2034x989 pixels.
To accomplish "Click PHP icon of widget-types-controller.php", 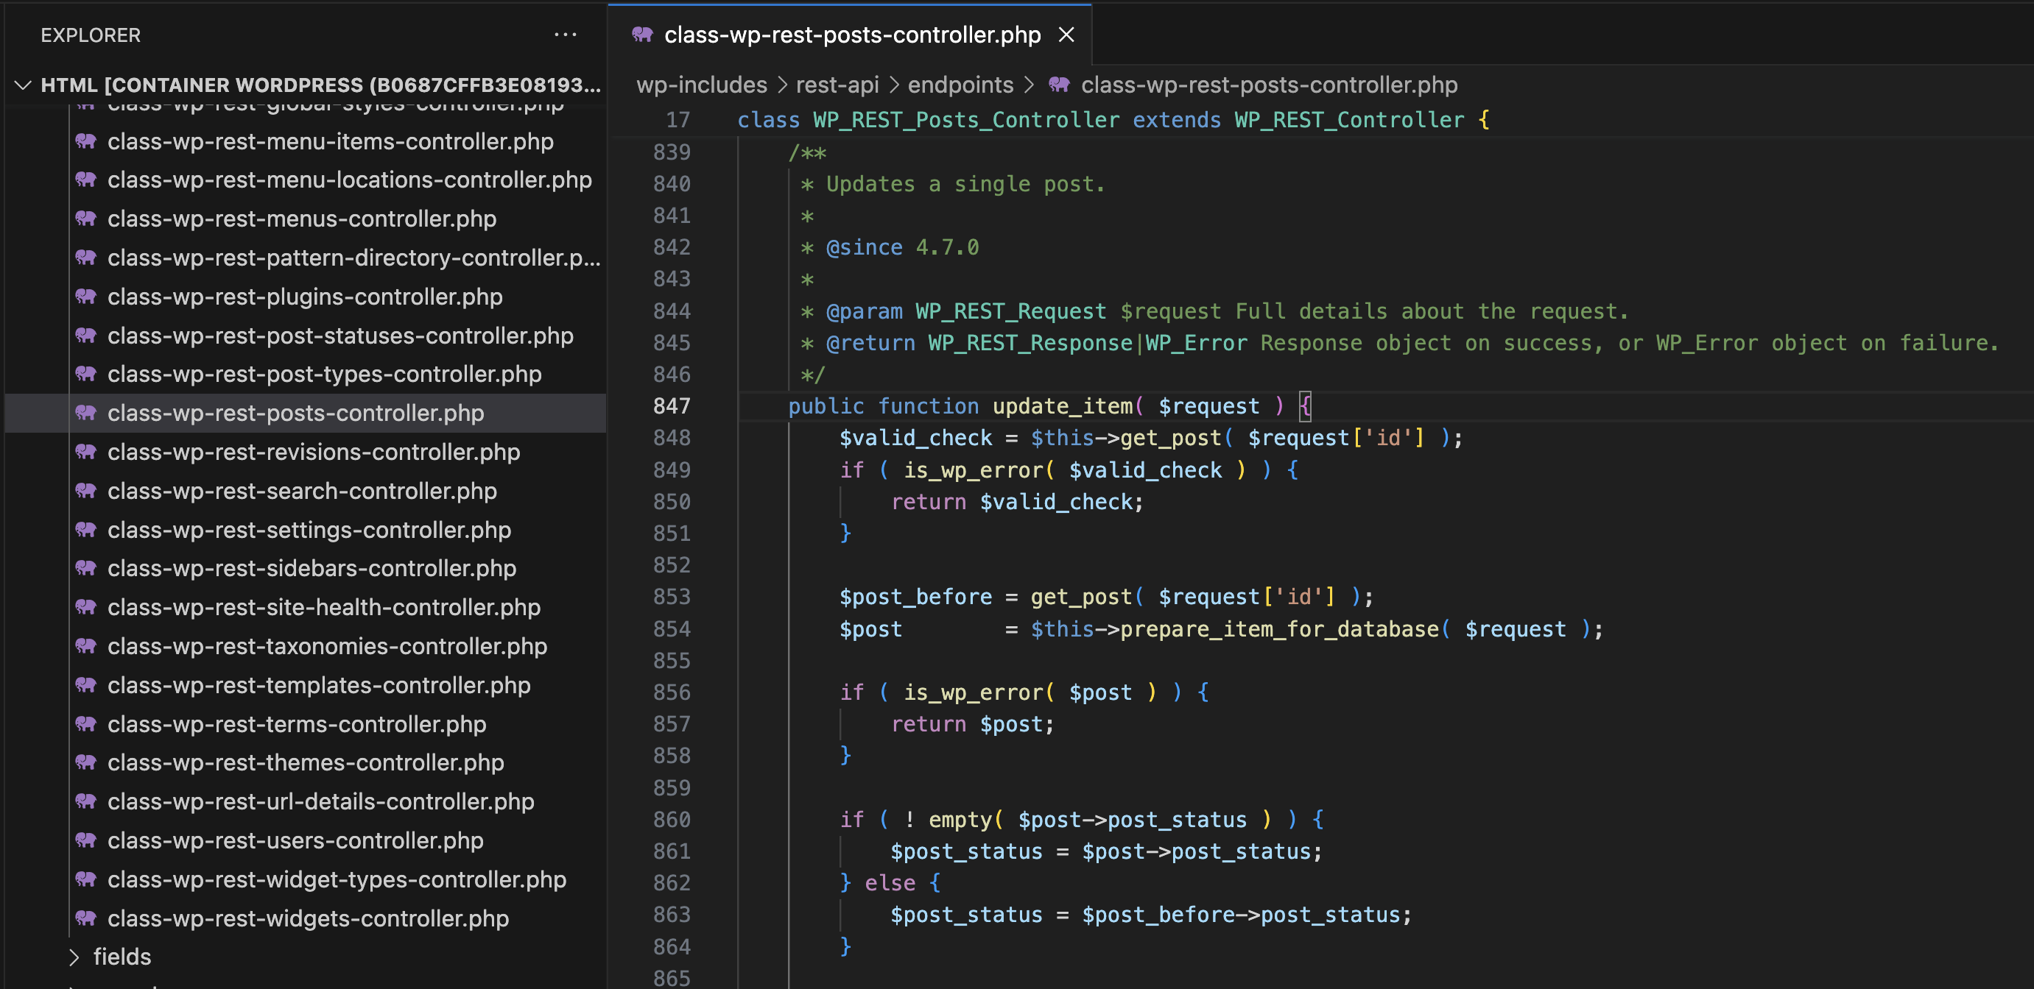I will 86,879.
